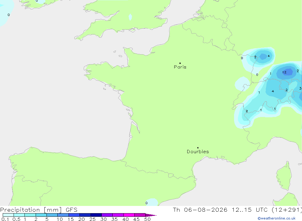Select the Paris location dot marker

(x=180, y=63)
